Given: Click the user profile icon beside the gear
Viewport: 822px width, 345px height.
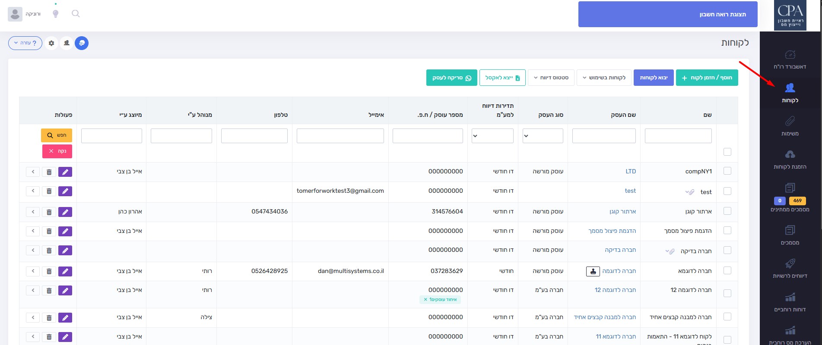Looking at the screenshot, I should pos(67,43).
